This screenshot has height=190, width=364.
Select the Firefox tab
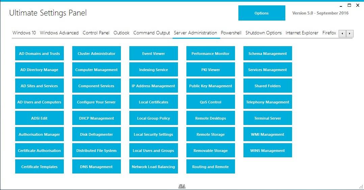[329, 33]
